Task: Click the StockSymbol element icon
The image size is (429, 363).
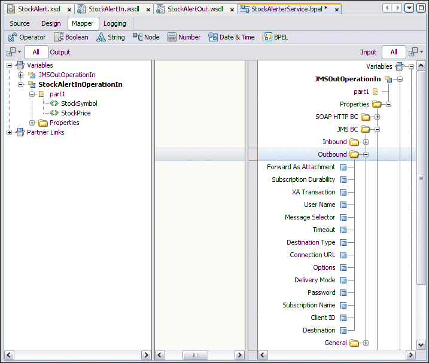Action: click(54, 103)
